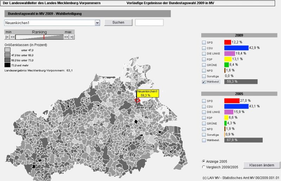The width and height of the screenshot is (281, 181).
Task: Click the 2005 Wahlbeteil. 67,9 % bar
Action: click(x=243, y=140)
